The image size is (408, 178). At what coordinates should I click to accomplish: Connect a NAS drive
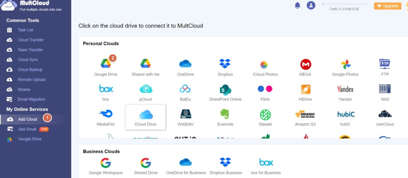(x=384, y=92)
